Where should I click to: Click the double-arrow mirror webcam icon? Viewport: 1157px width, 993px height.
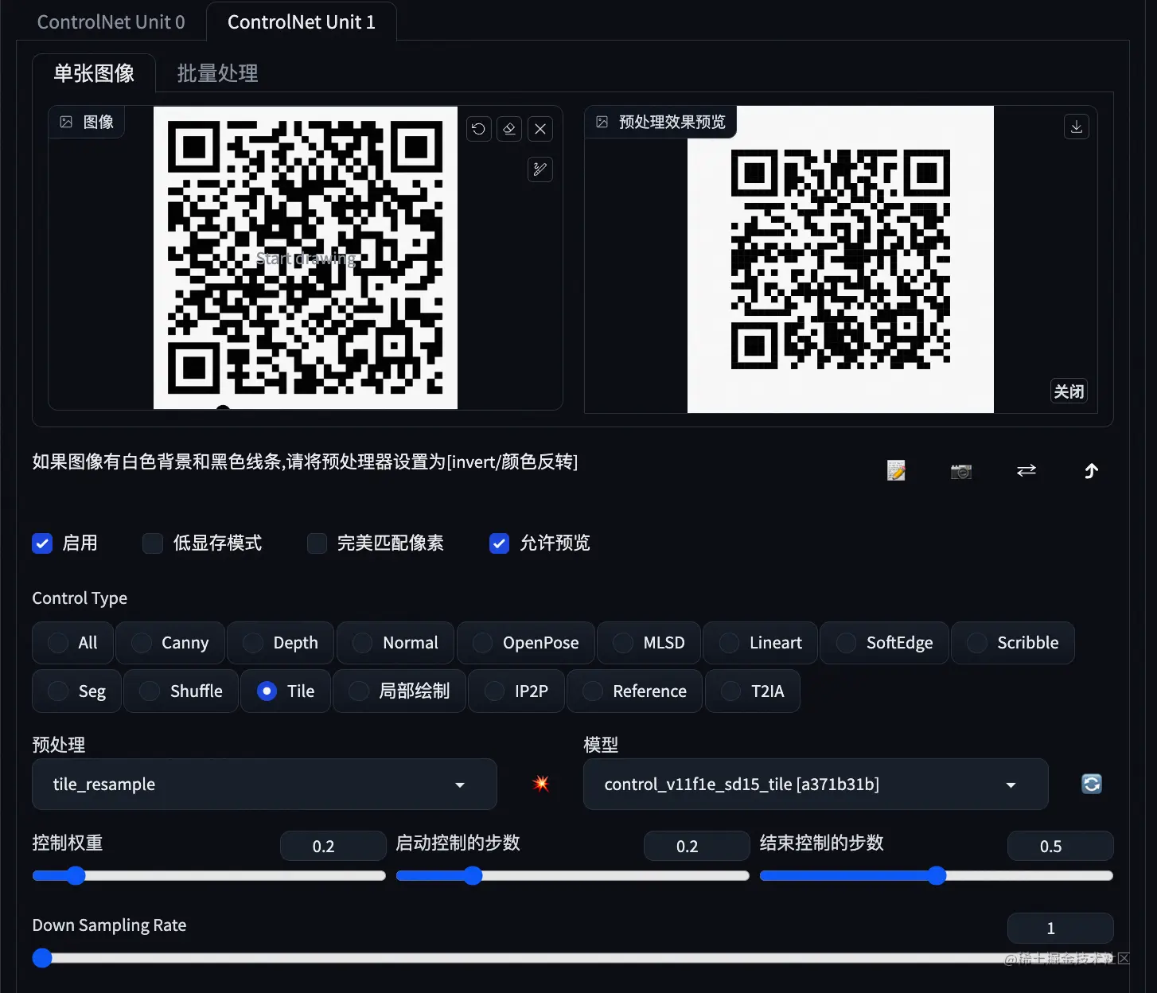pos(1026,471)
